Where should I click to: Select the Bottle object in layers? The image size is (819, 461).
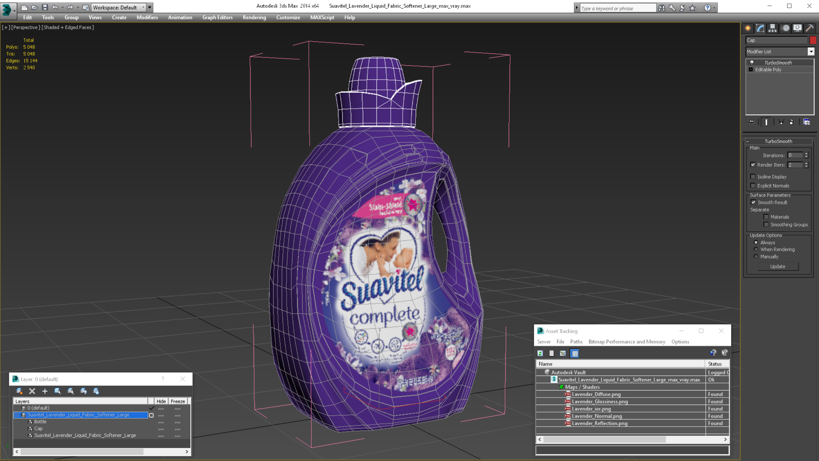(x=40, y=421)
